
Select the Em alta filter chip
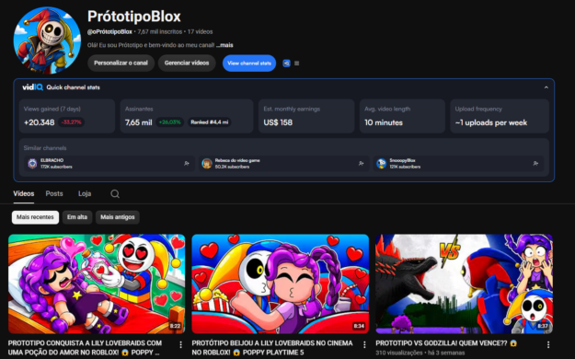point(77,217)
